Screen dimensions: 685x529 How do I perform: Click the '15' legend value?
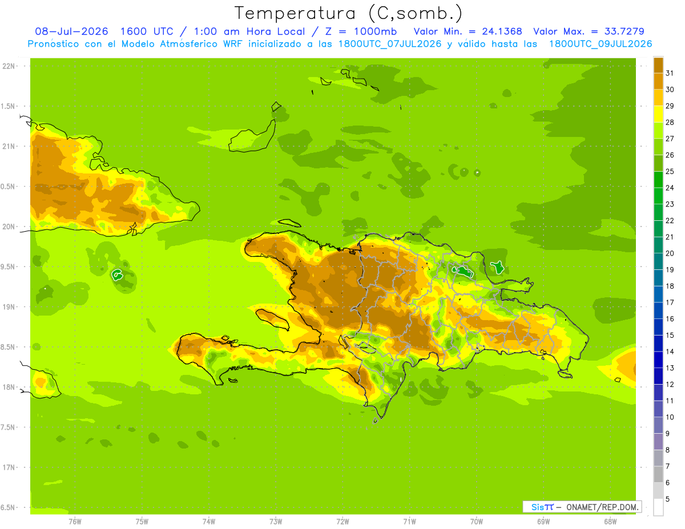coord(670,335)
